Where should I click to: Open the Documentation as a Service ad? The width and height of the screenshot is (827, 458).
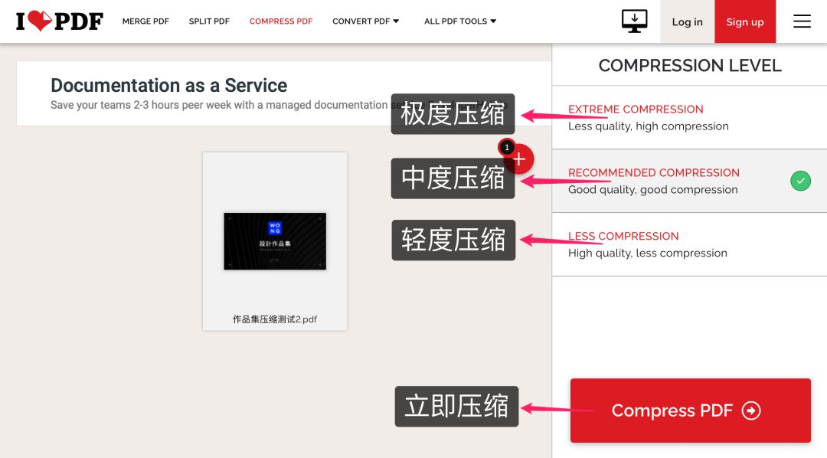pos(168,85)
